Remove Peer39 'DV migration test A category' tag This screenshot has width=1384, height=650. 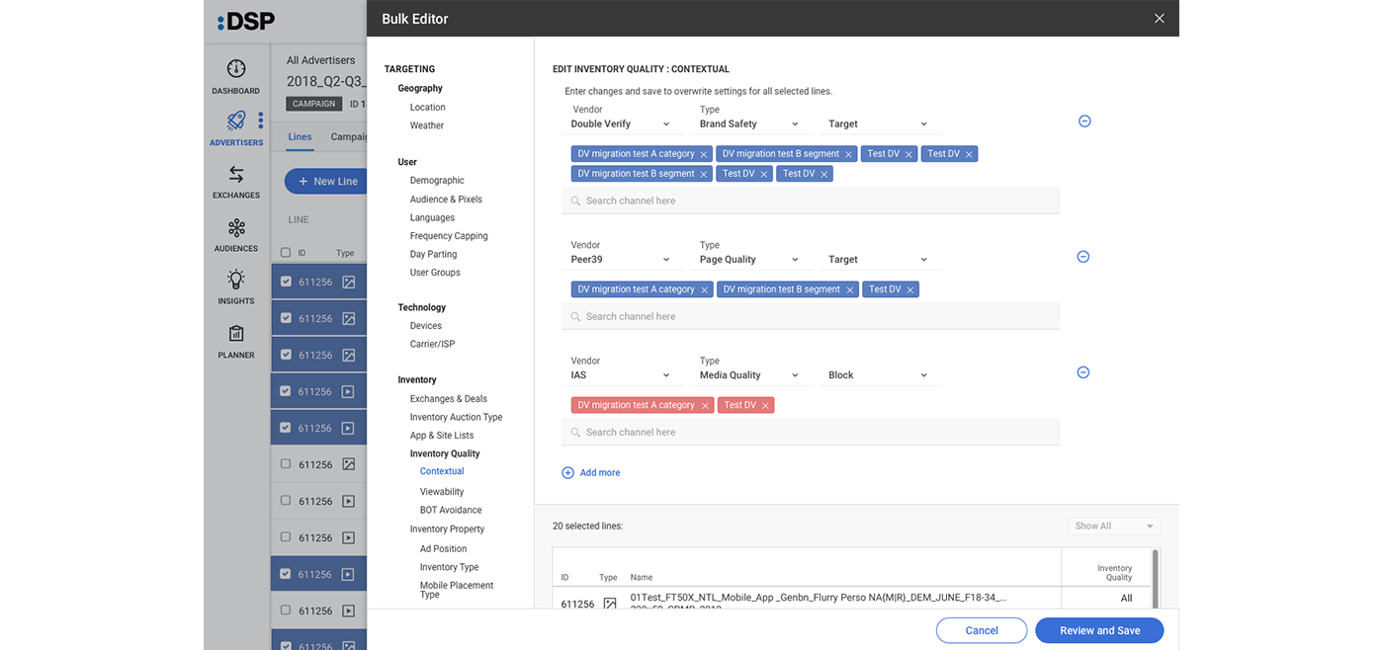[705, 290]
